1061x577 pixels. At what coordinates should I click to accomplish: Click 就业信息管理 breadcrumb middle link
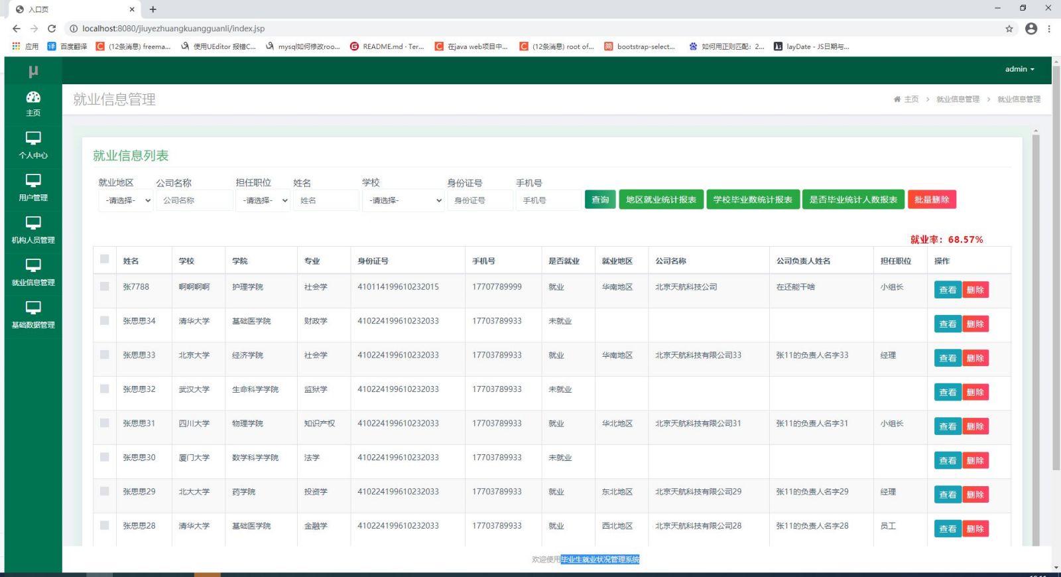pyautogui.click(x=958, y=99)
